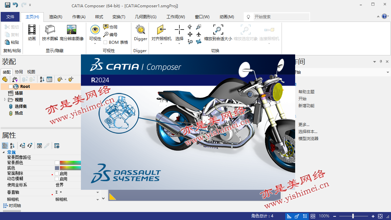Select the 协同 collaboration ribbon item

coord(110,27)
